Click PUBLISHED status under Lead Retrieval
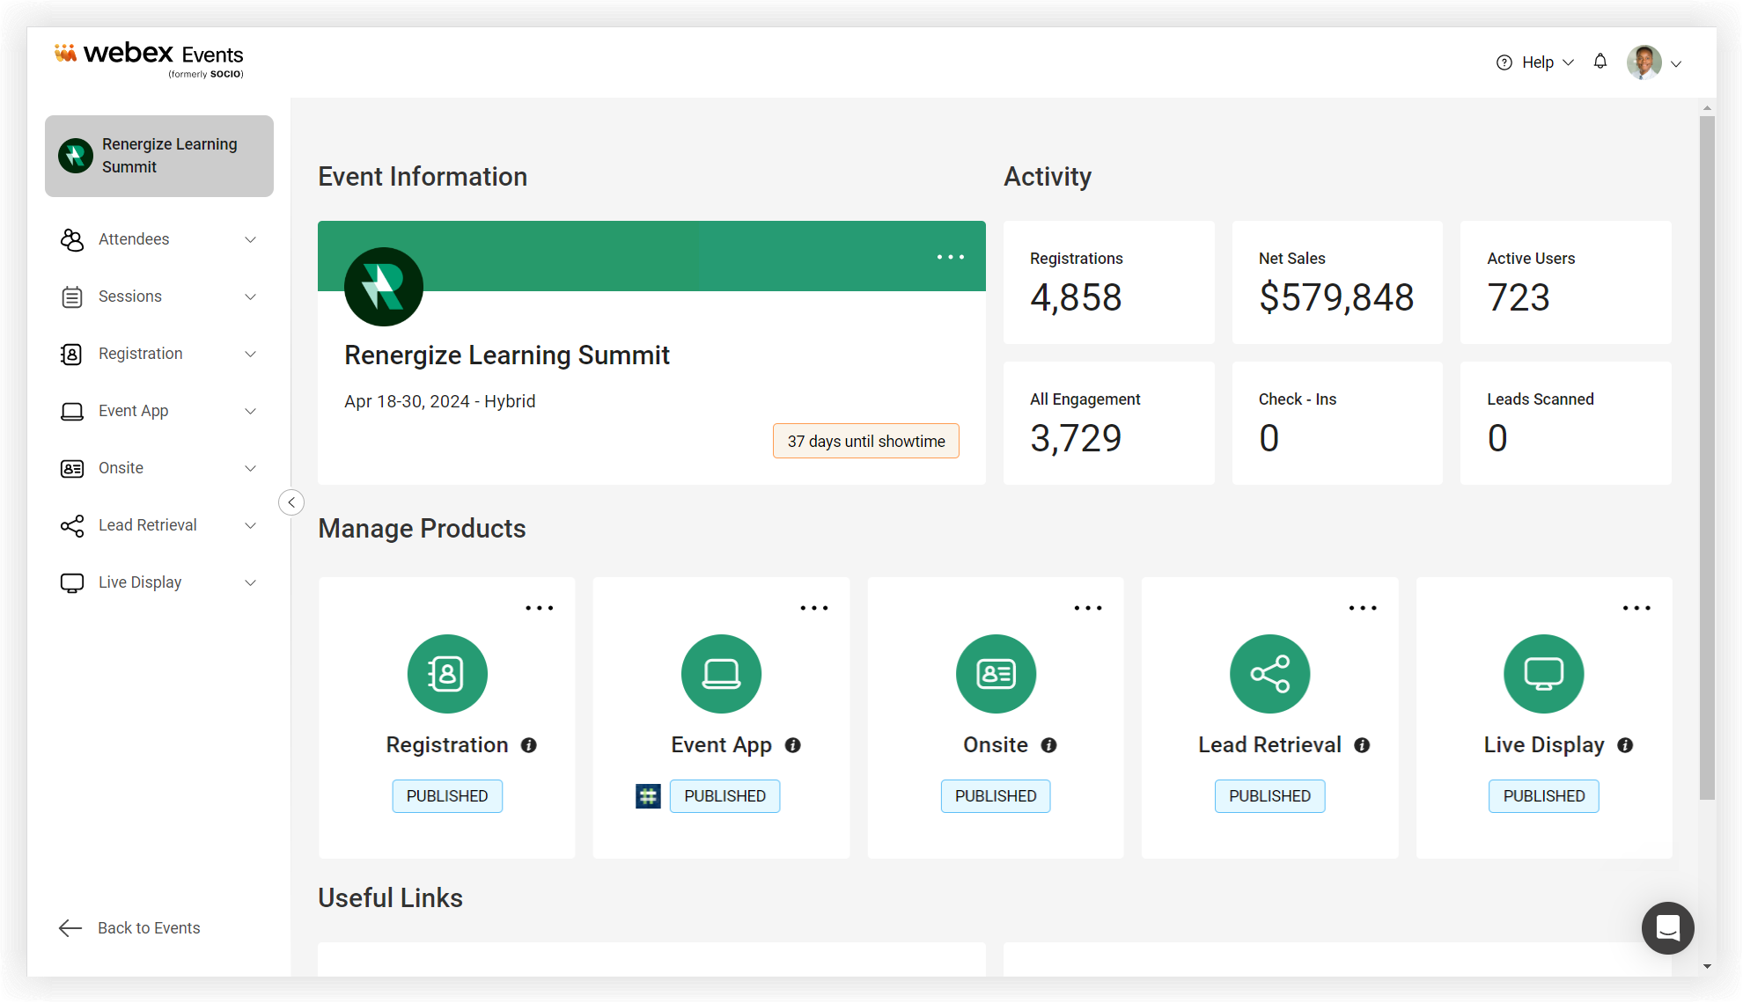 (x=1269, y=796)
